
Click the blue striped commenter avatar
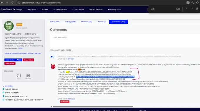coord(53,57)
